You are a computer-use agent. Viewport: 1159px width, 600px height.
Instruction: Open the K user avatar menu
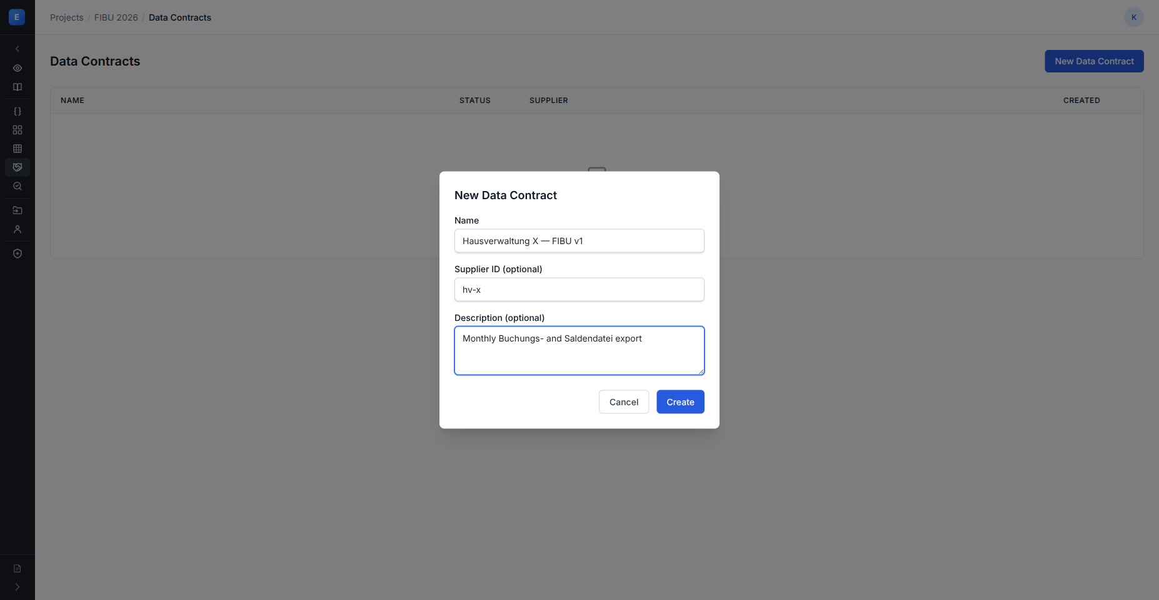click(1134, 17)
